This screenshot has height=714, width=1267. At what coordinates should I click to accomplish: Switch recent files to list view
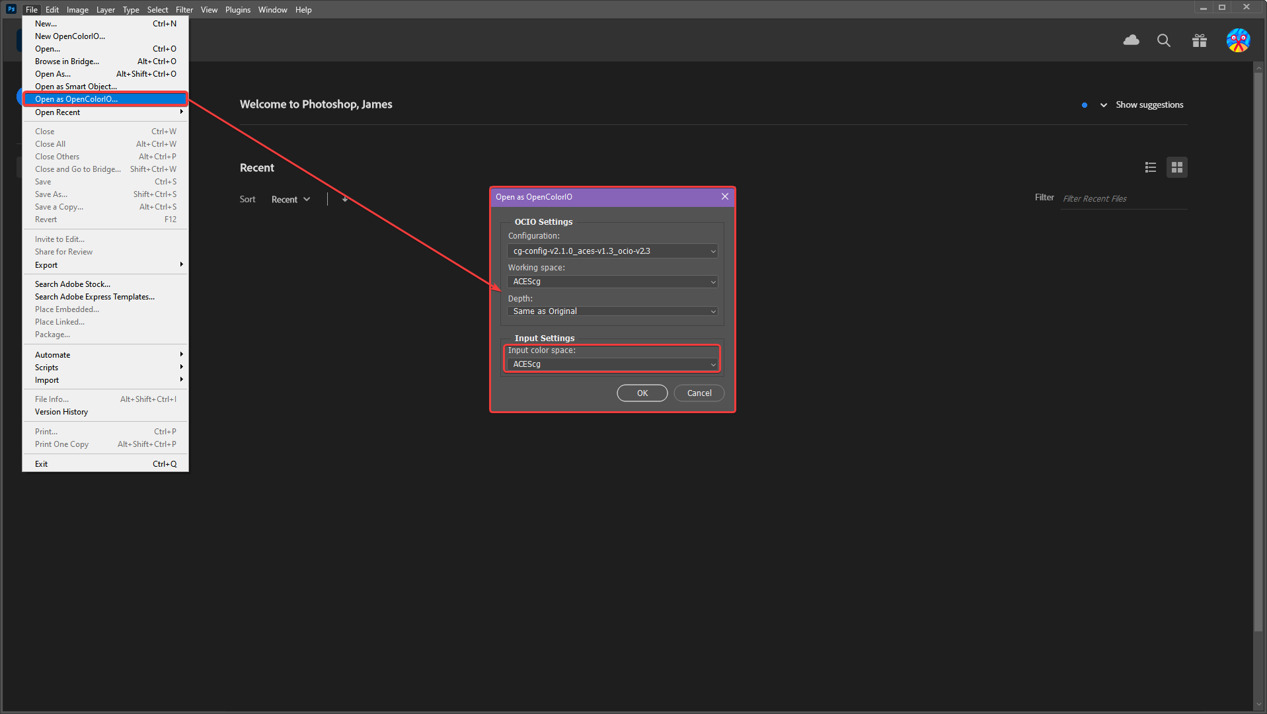(1150, 167)
